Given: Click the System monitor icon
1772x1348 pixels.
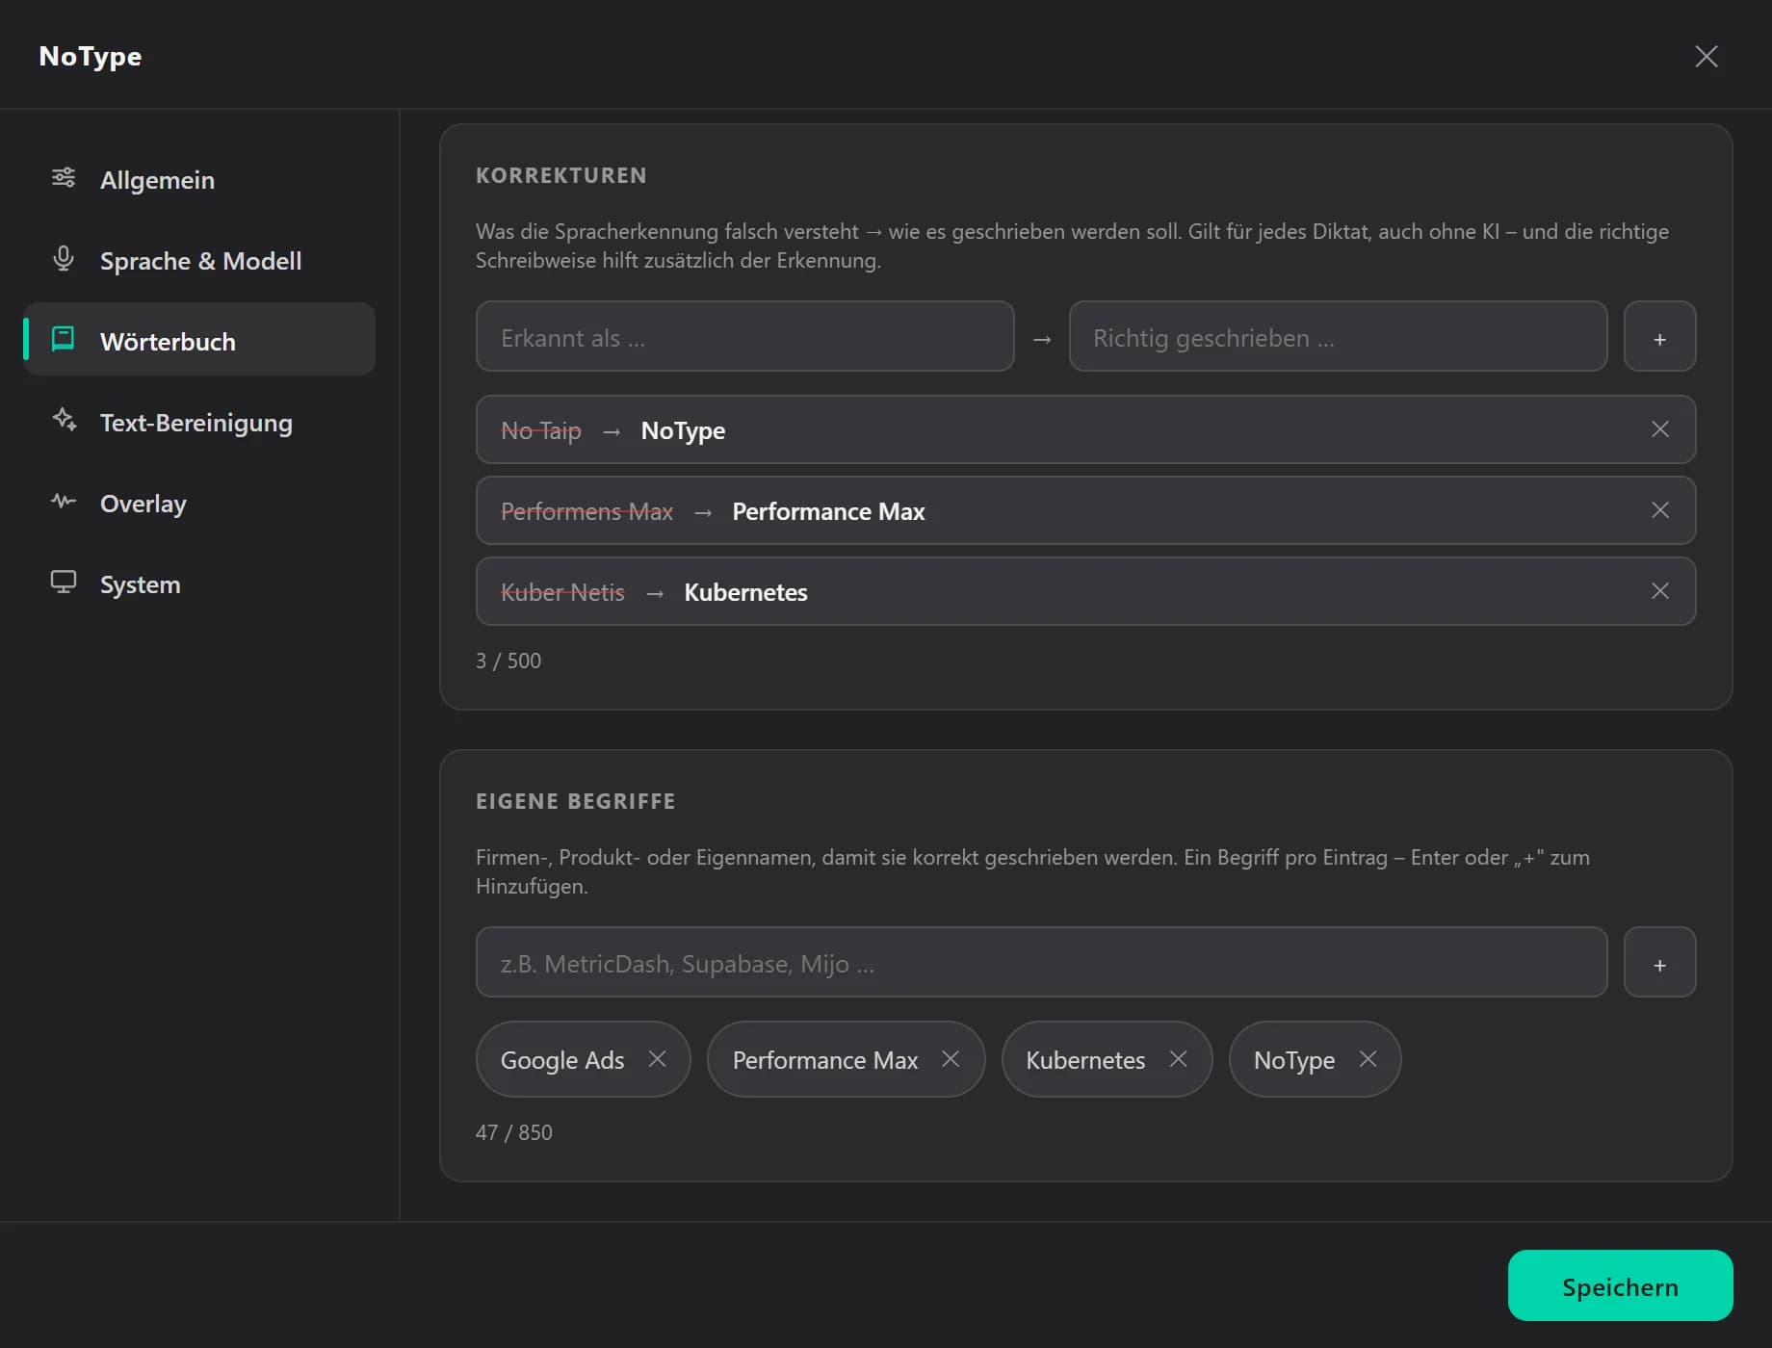Looking at the screenshot, I should pos(64,582).
